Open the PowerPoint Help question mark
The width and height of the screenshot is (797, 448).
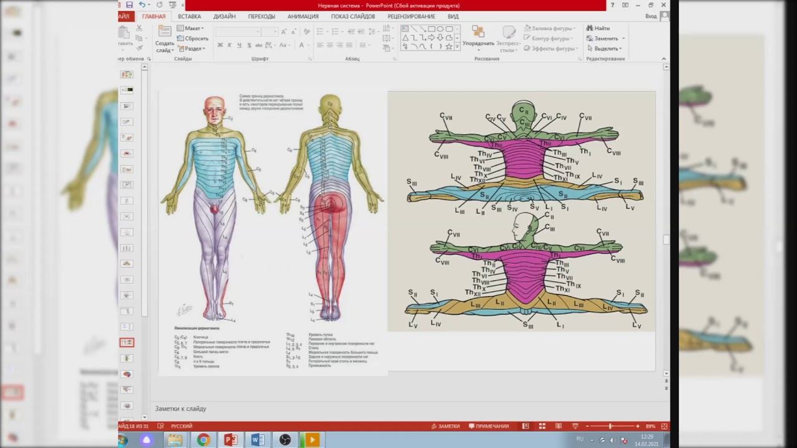click(x=612, y=5)
